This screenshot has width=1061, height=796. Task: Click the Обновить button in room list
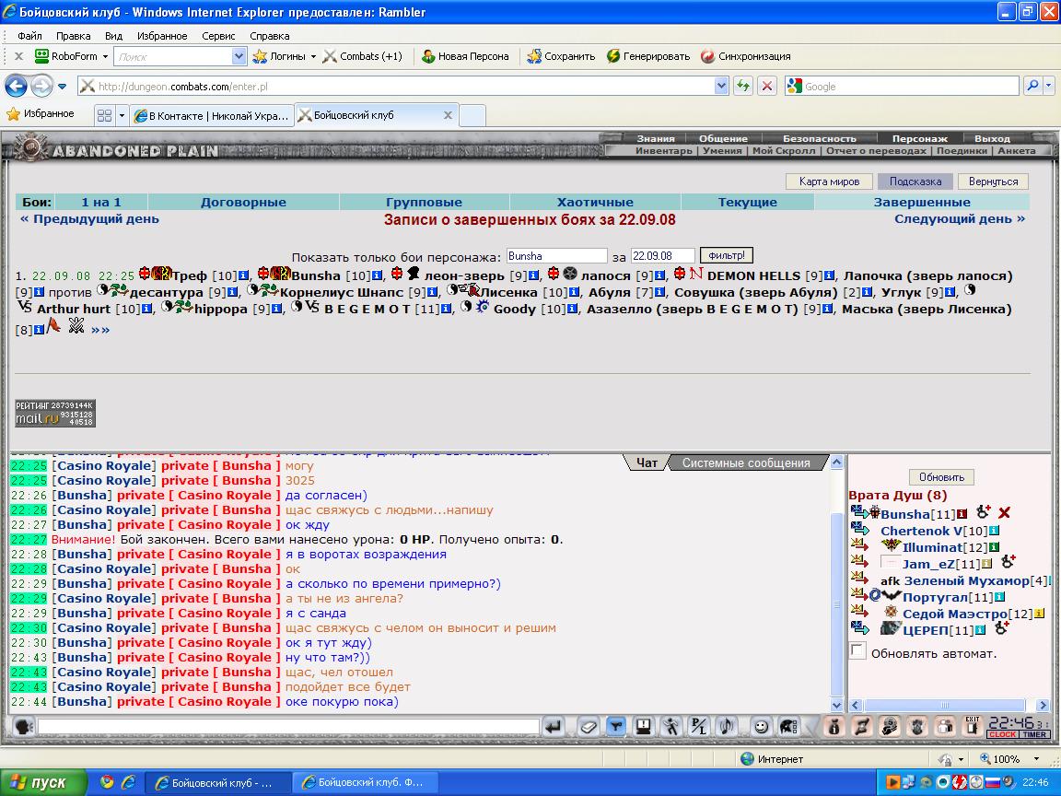(941, 477)
